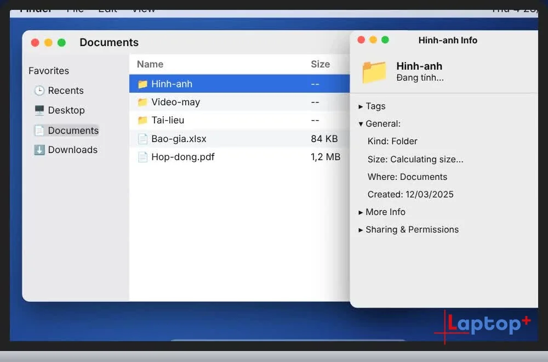Viewport: 548px width, 362px height.
Task: Select the Hop-dong.pdf document icon
Action: tap(142, 157)
